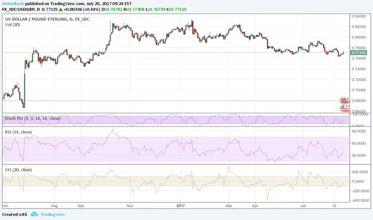
Task: Select the horizontal support line at 0.68000
Action: (171, 101)
